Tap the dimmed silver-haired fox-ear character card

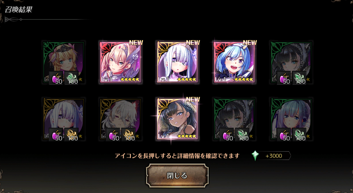pos(120,119)
